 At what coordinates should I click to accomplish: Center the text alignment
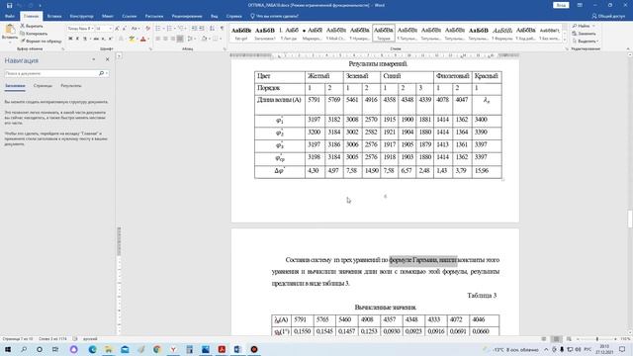165,39
